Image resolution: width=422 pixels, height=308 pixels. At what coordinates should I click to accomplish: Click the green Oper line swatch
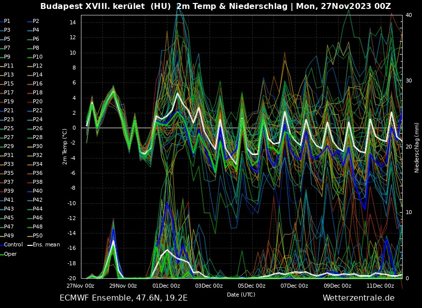coord(1,254)
